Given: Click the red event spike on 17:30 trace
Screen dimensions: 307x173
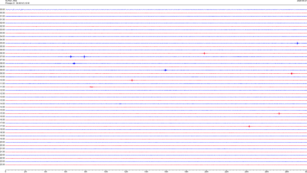Looking at the screenshot, I should click(x=249, y=126).
